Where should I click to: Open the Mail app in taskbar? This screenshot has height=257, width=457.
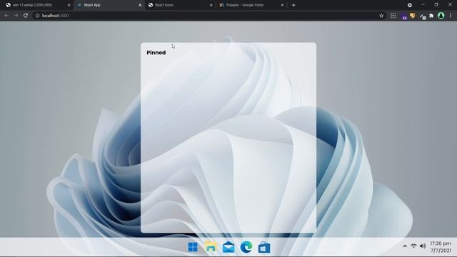coord(228,247)
